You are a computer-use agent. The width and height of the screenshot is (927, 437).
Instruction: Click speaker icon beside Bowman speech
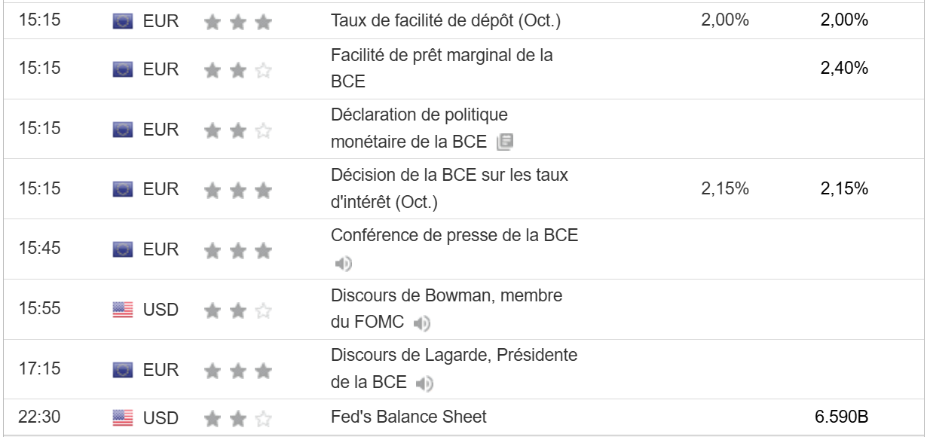coord(422,324)
